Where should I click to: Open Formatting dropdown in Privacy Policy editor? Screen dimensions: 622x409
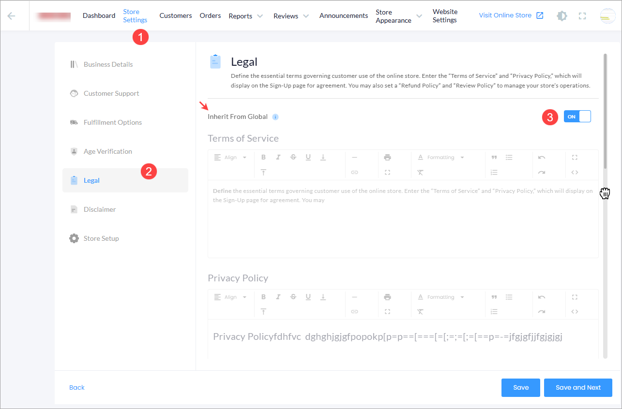pyautogui.click(x=441, y=297)
